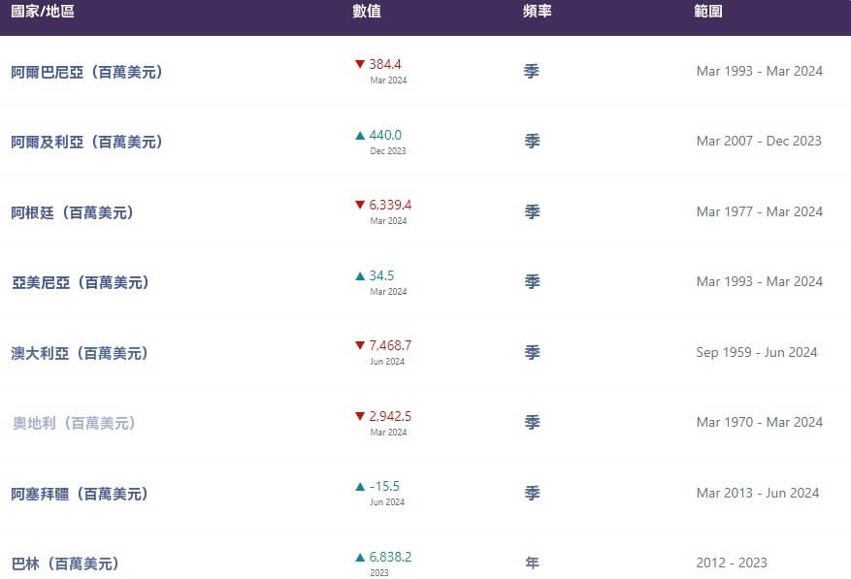Screen dimensions: 851x579
Task: Click red down arrow beside 384.4
Action: (x=359, y=64)
